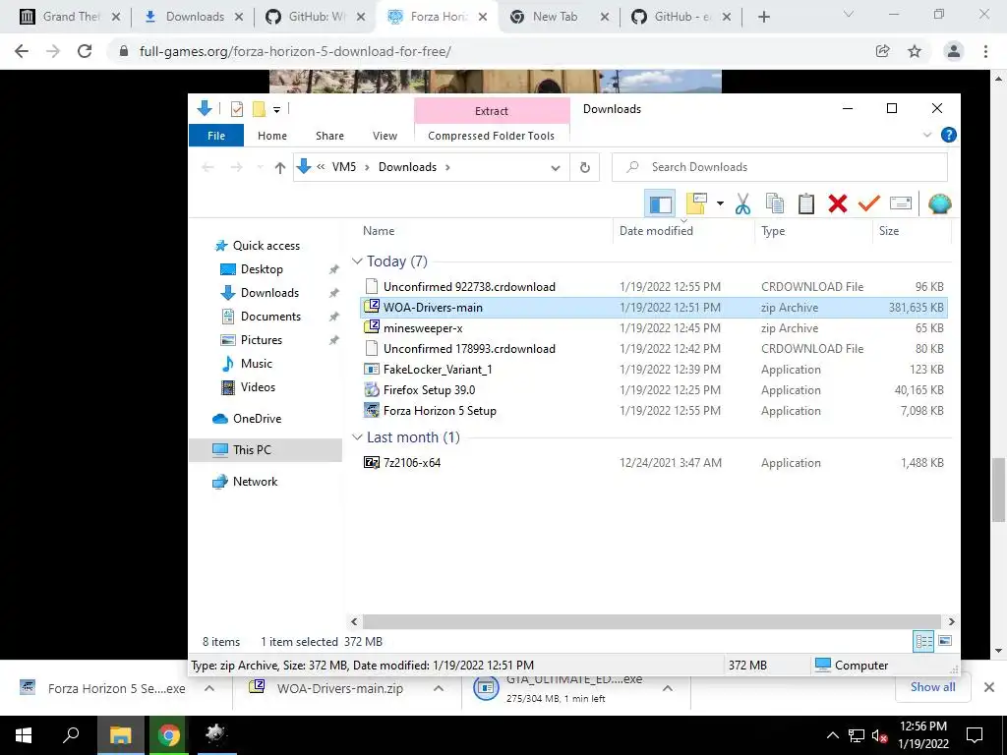Bookmark this page with Chrome star icon
This screenshot has width=1007, height=755.
(x=915, y=51)
